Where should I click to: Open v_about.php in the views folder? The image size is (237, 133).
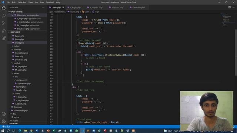tap(20, 104)
